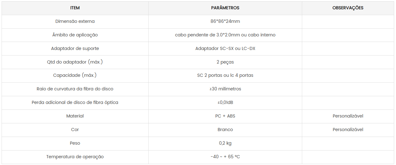
Task: Click the Qtd do adaptador (máx.) label
Action: (75, 62)
